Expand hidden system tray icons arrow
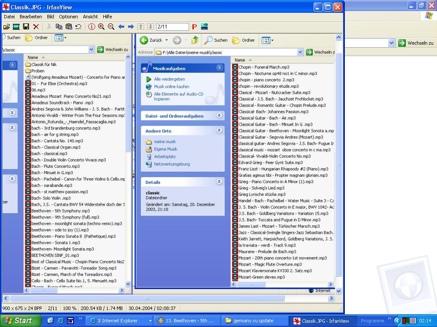The height and width of the screenshot is (327, 437). point(397,321)
